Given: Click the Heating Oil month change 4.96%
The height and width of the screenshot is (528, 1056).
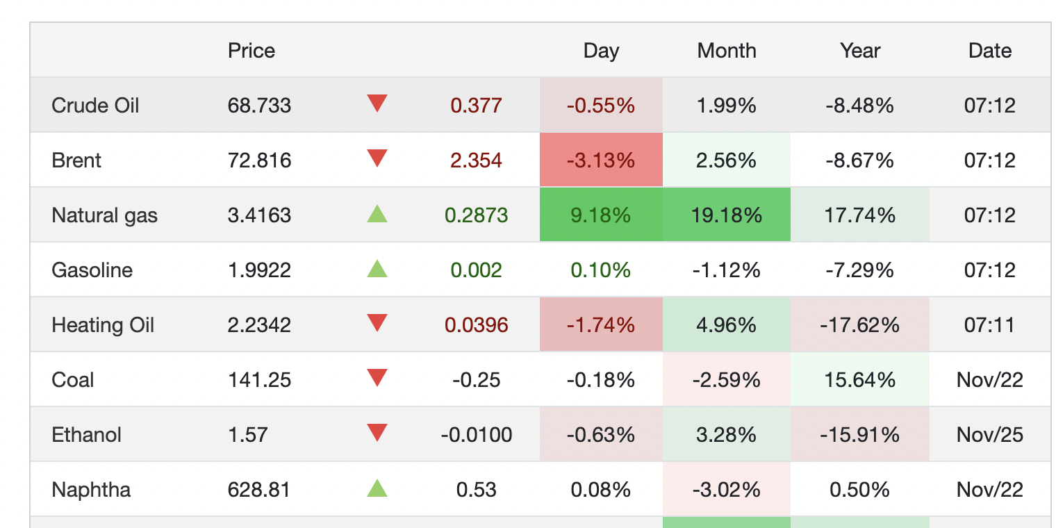Looking at the screenshot, I should 727,325.
